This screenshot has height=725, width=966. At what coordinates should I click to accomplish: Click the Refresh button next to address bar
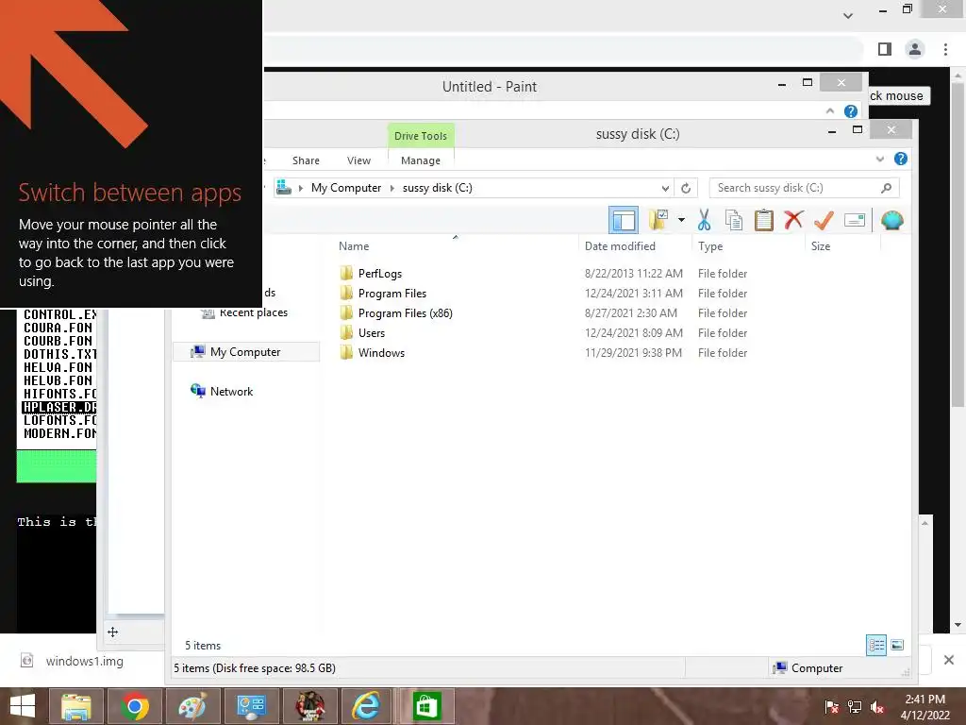pyautogui.click(x=686, y=188)
